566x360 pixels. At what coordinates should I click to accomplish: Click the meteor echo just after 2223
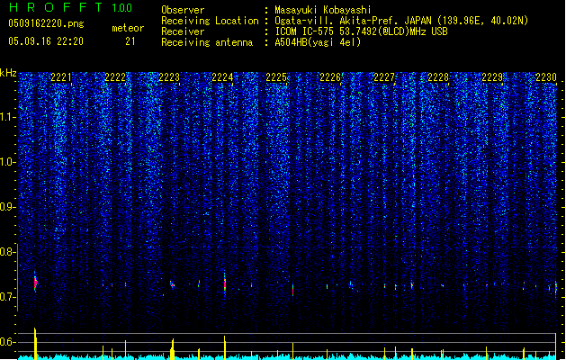tap(172, 284)
